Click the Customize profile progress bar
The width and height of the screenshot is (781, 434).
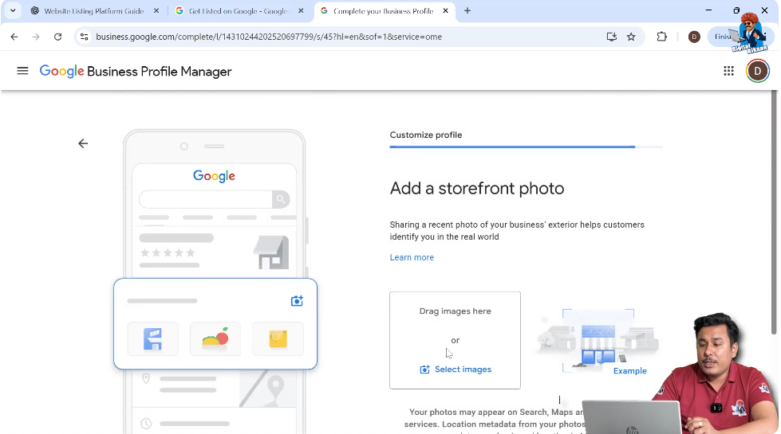[x=526, y=147]
